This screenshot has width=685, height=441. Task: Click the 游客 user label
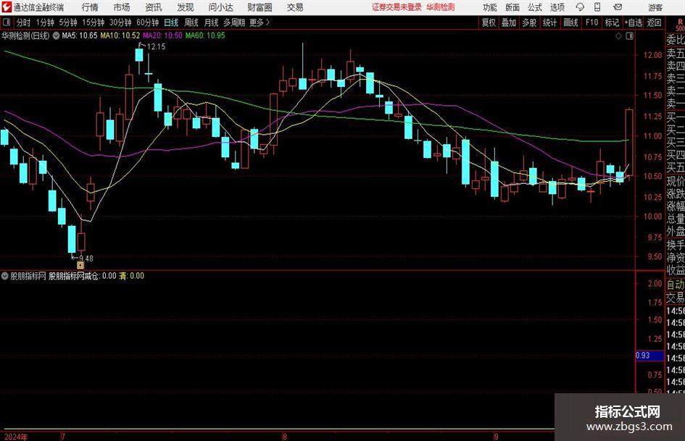coord(655,7)
